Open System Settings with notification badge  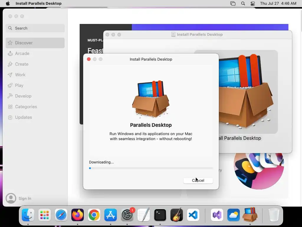[x=127, y=215]
